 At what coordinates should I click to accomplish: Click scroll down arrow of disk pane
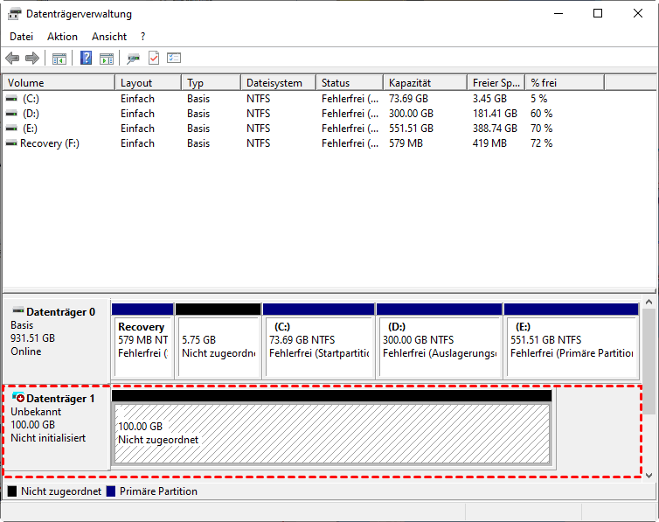(649, 476)
